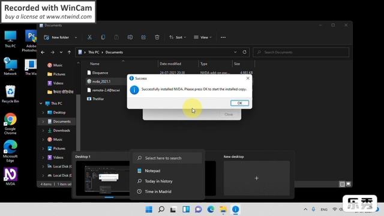Sort by Type column header
384x216 pixels.
[204, 64]
